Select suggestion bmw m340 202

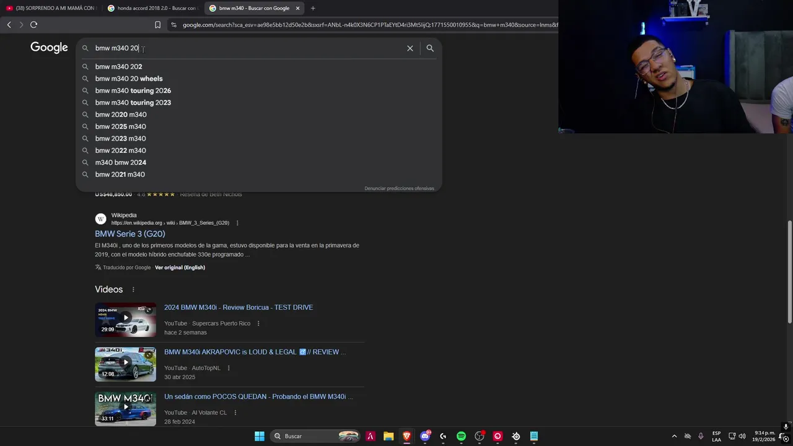(259, 67)
